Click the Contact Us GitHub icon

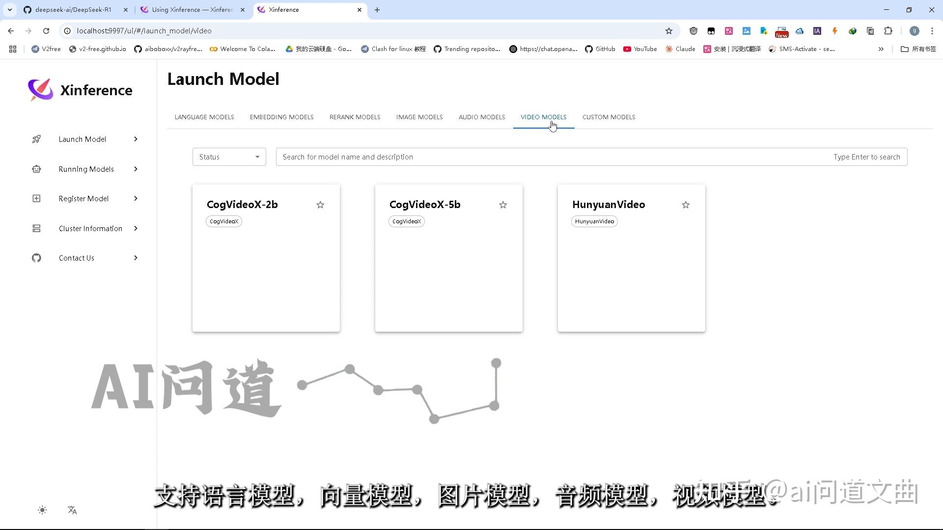point(36,258)
